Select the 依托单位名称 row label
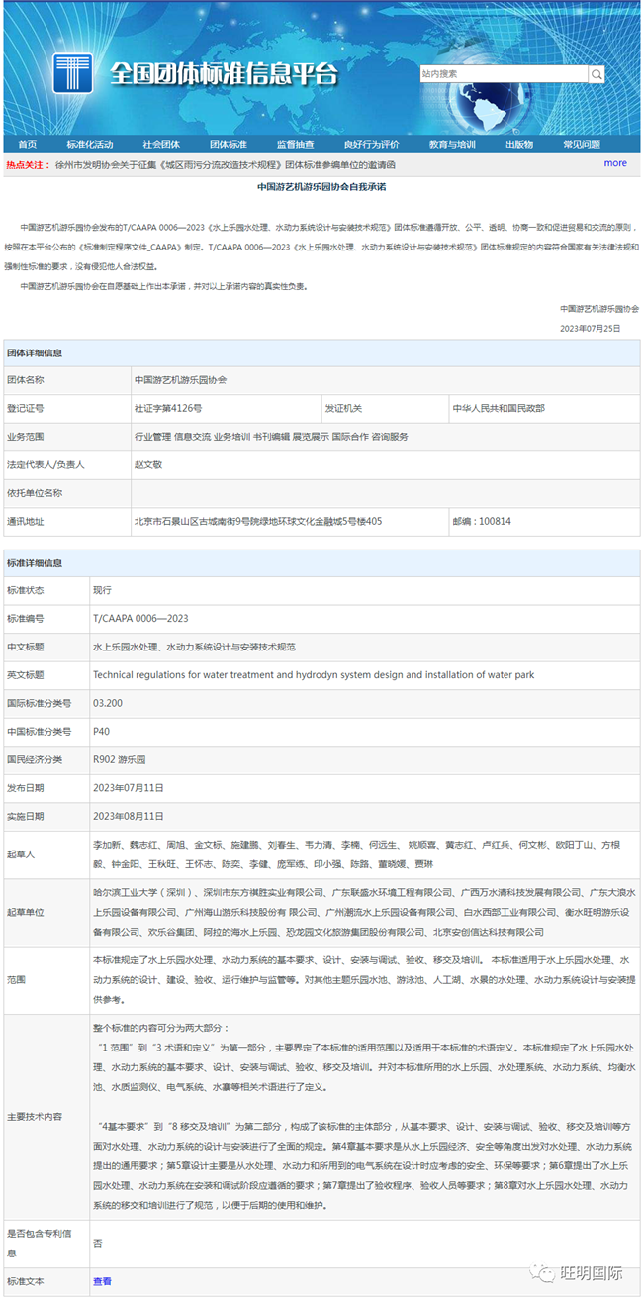 (35, 492)
